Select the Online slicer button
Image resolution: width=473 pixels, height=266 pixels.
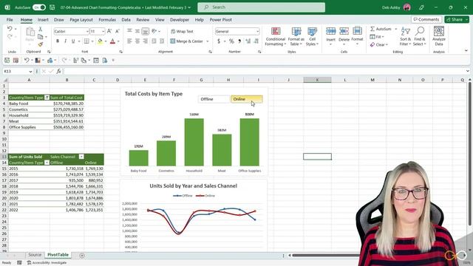(246, 99)
